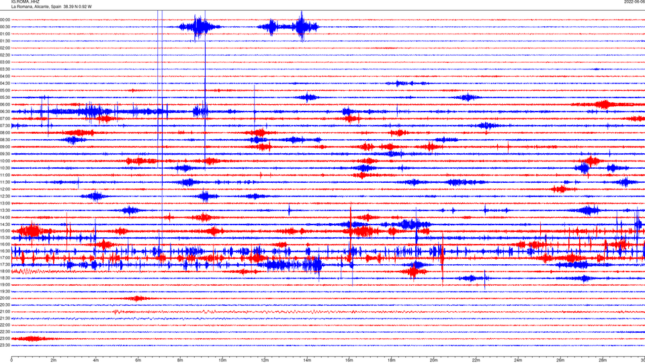Select the 00:30 trace time label
Screen dimensions: 645x363
(x=5, y=27)
